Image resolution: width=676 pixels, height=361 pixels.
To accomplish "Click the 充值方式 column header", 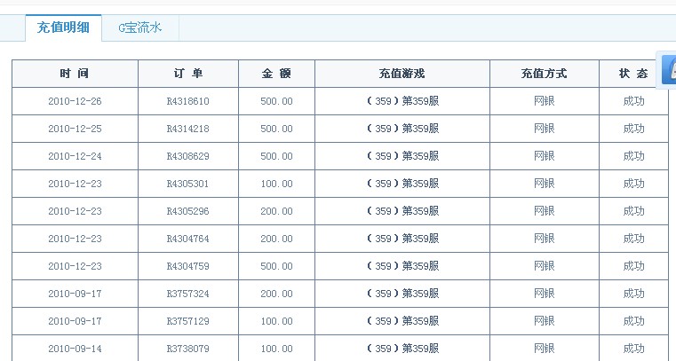I will click(544, 74).
